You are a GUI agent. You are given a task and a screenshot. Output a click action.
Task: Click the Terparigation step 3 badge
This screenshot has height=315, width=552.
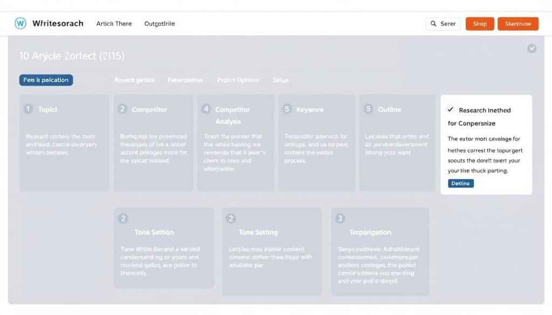[x=340, y=218]
